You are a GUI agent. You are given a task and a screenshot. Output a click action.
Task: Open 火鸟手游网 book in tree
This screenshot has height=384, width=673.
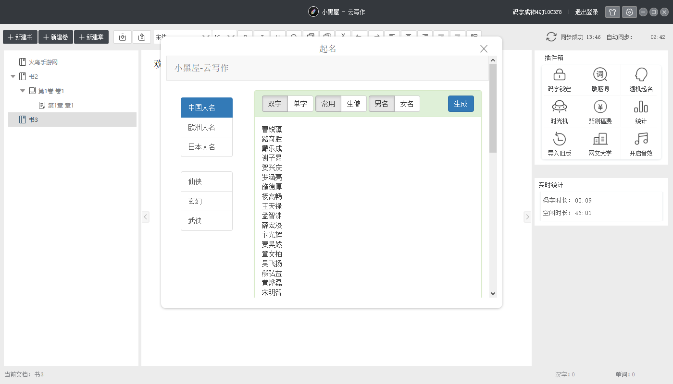point(43,62)
